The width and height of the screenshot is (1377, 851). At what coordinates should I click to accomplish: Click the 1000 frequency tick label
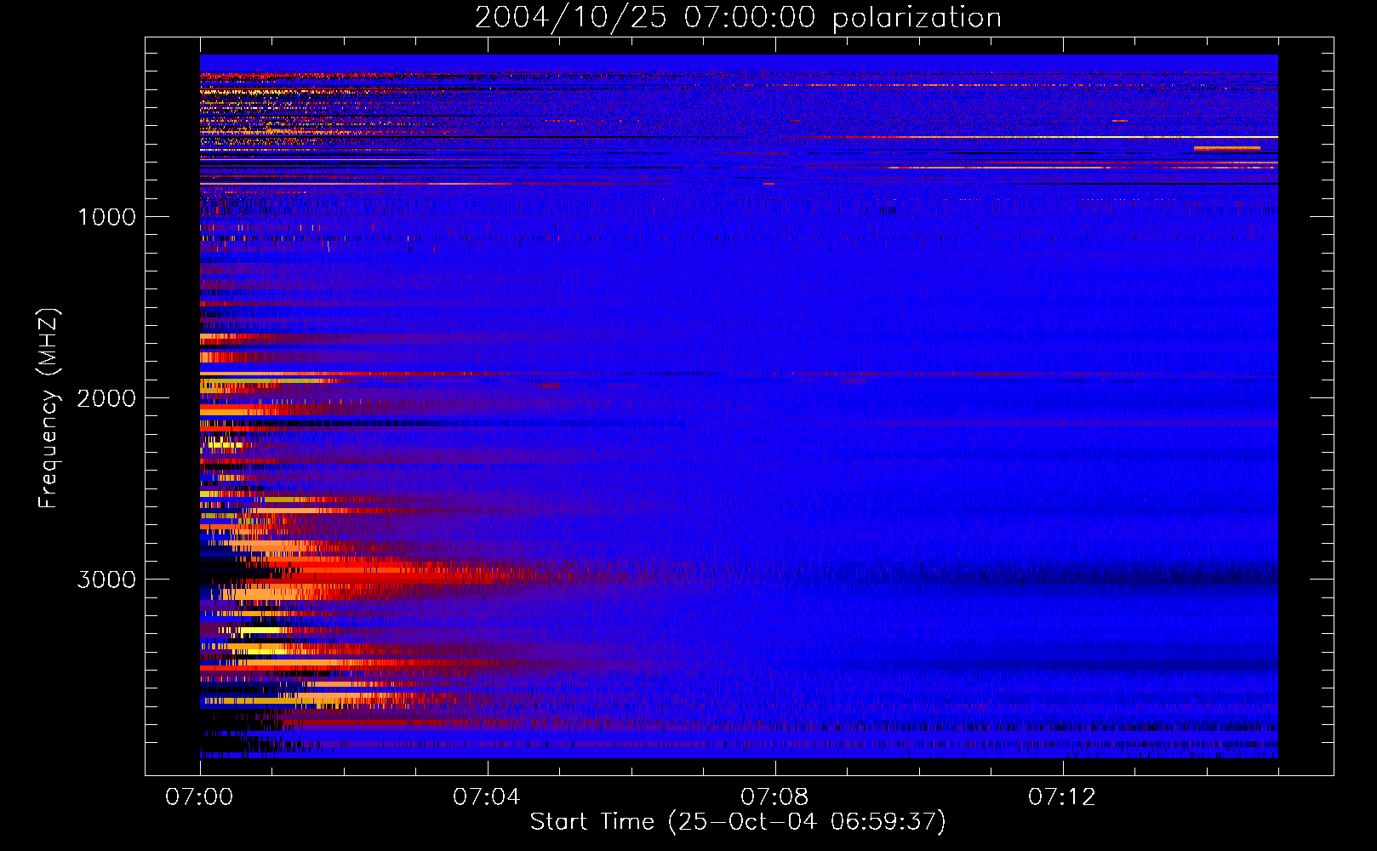(106, 217)
